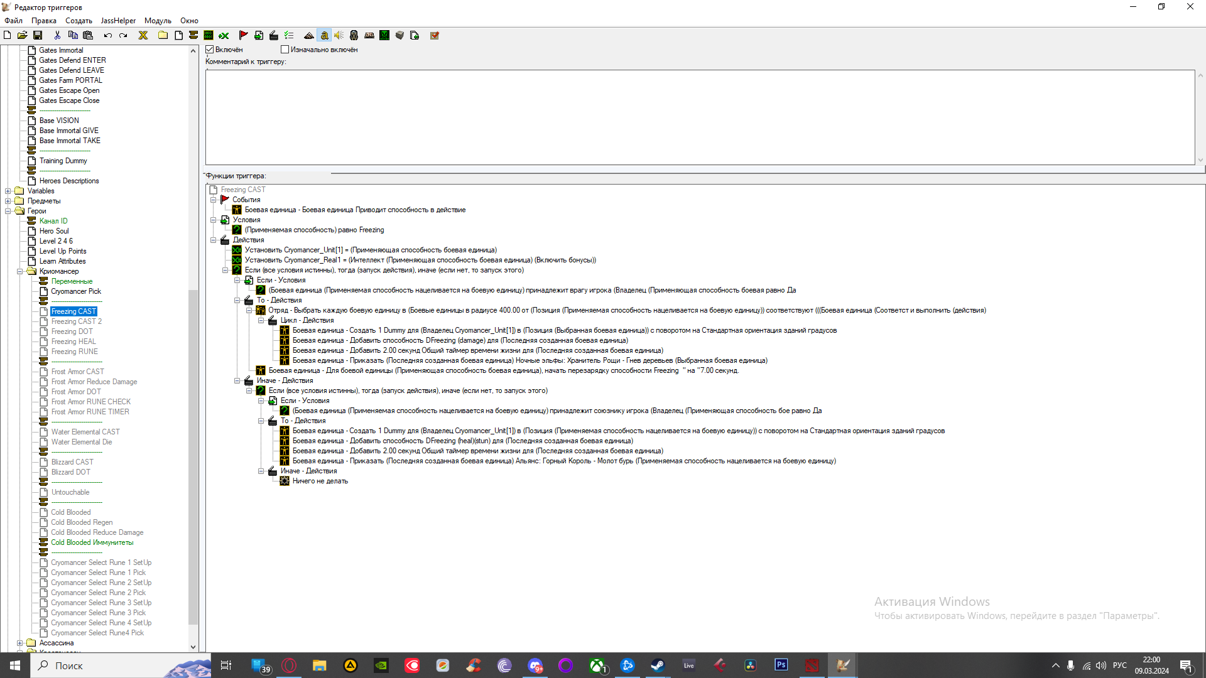1206x678 pixels.
Task: Open the JassHelper menu
Action: tap(118, 21)
